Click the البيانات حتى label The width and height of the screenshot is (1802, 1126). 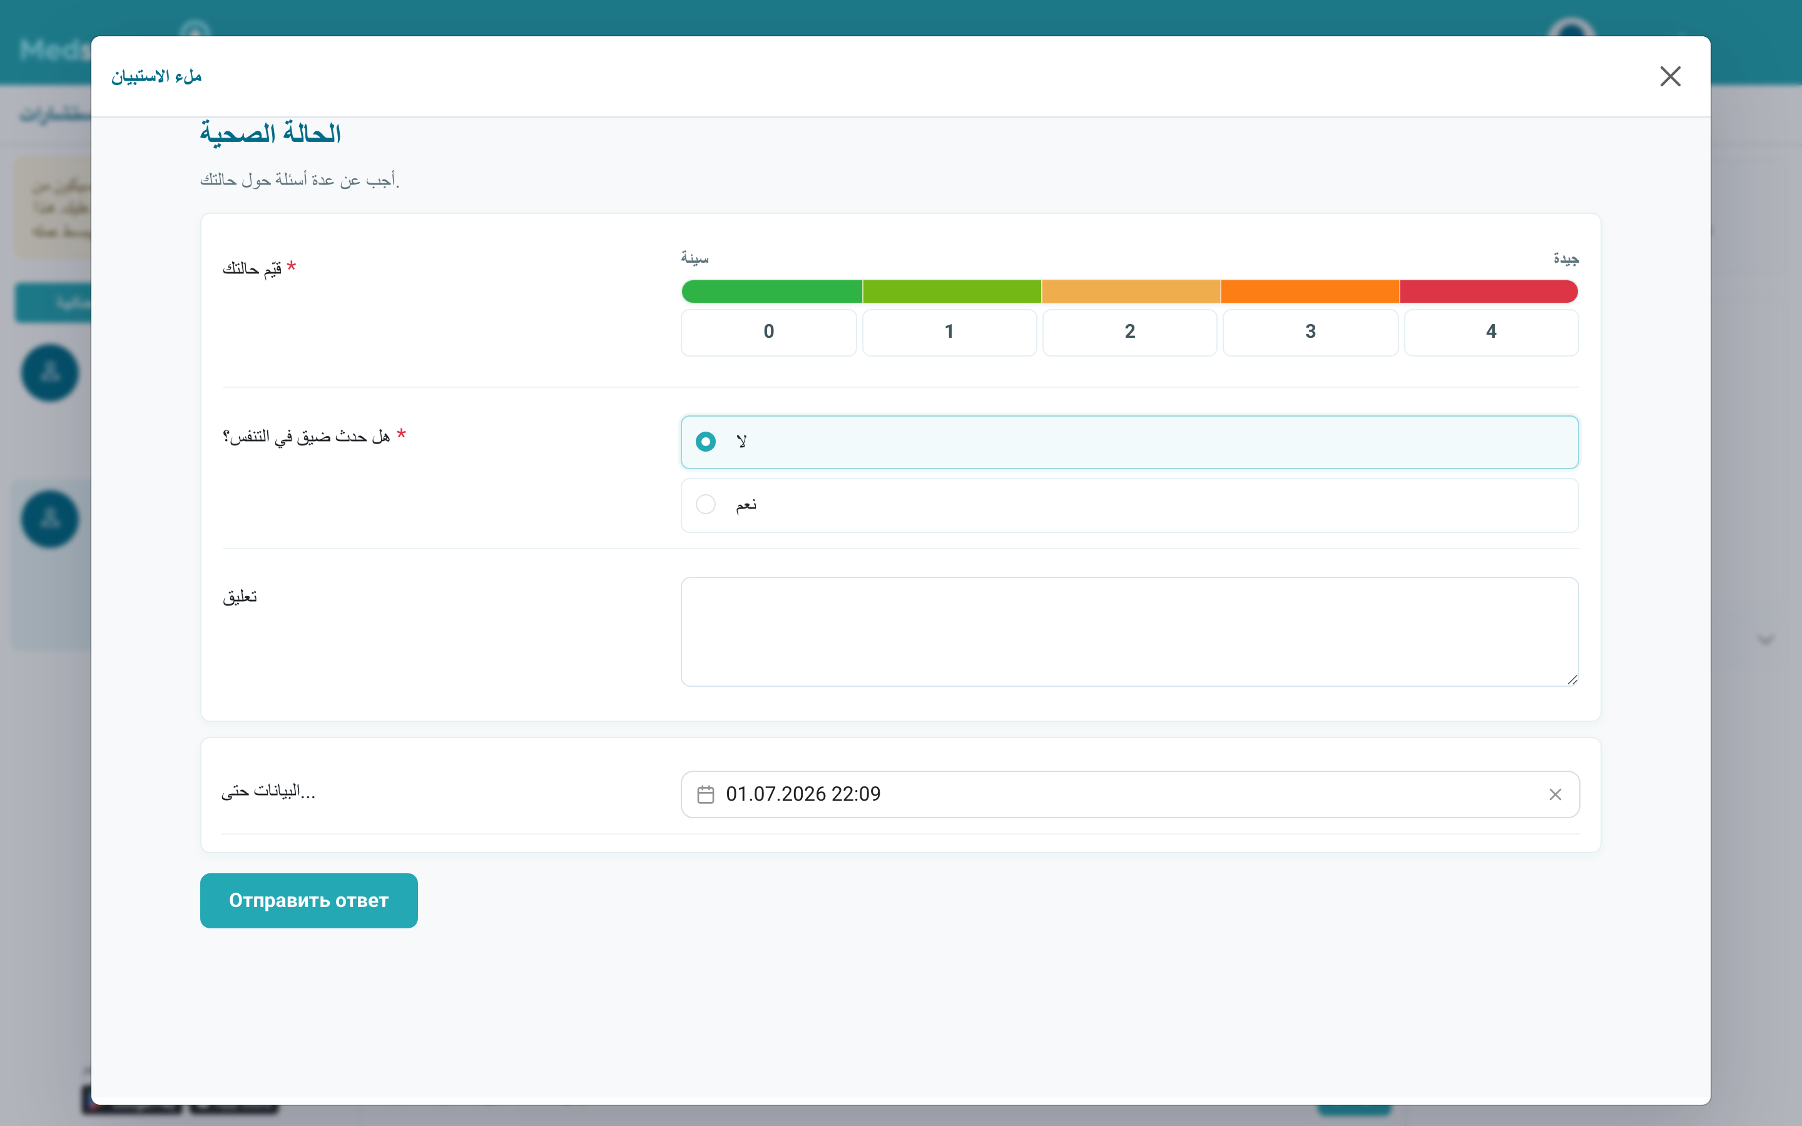click(268, 791)
